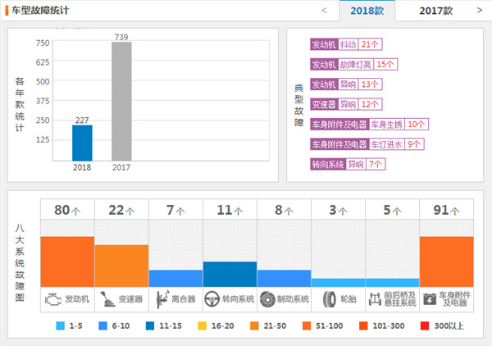Click the 车型故障统计 section title
The image size is (492, 346).
[x=40, y=11]
